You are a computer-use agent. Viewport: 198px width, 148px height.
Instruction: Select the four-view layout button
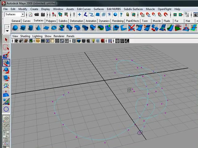pos(6,126)
